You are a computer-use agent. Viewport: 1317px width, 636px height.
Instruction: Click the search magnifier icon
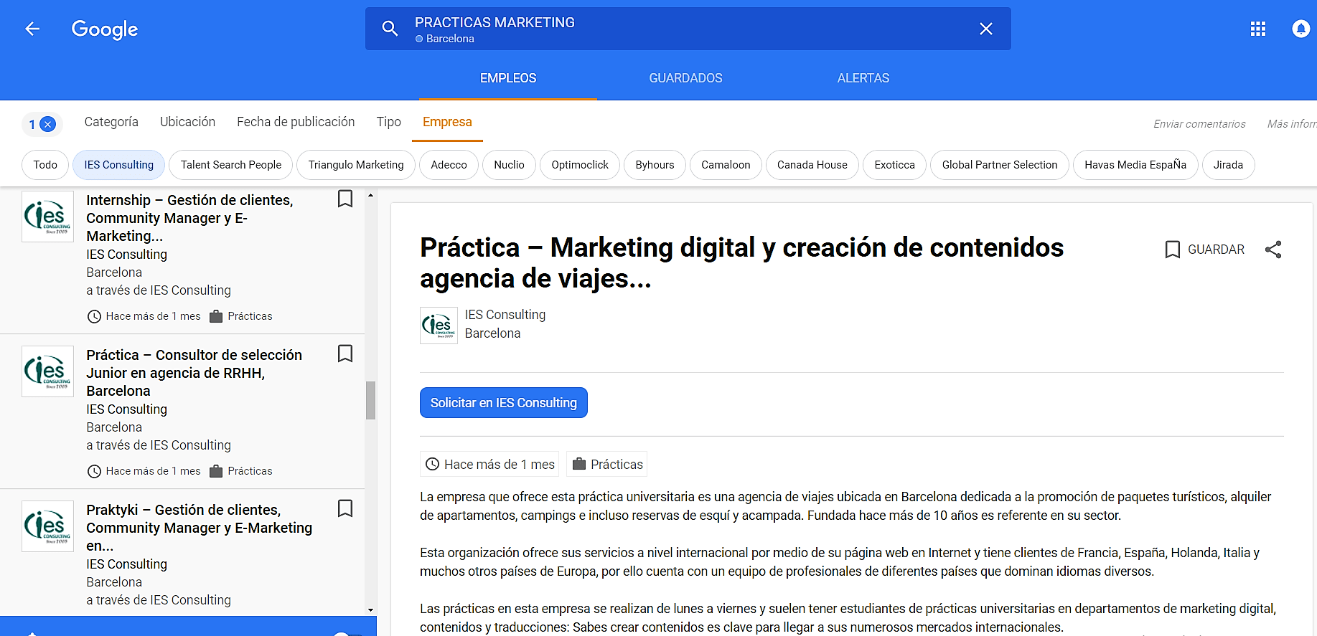[x=390, y=29]
